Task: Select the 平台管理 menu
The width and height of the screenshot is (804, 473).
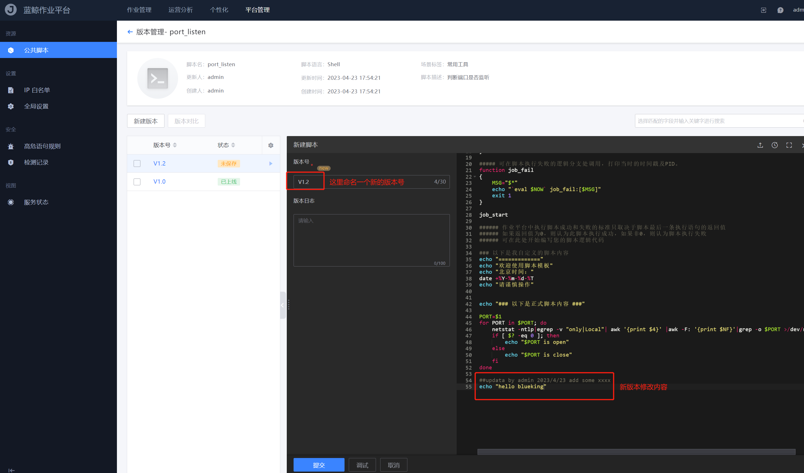Action: click(x=257, y=10)
